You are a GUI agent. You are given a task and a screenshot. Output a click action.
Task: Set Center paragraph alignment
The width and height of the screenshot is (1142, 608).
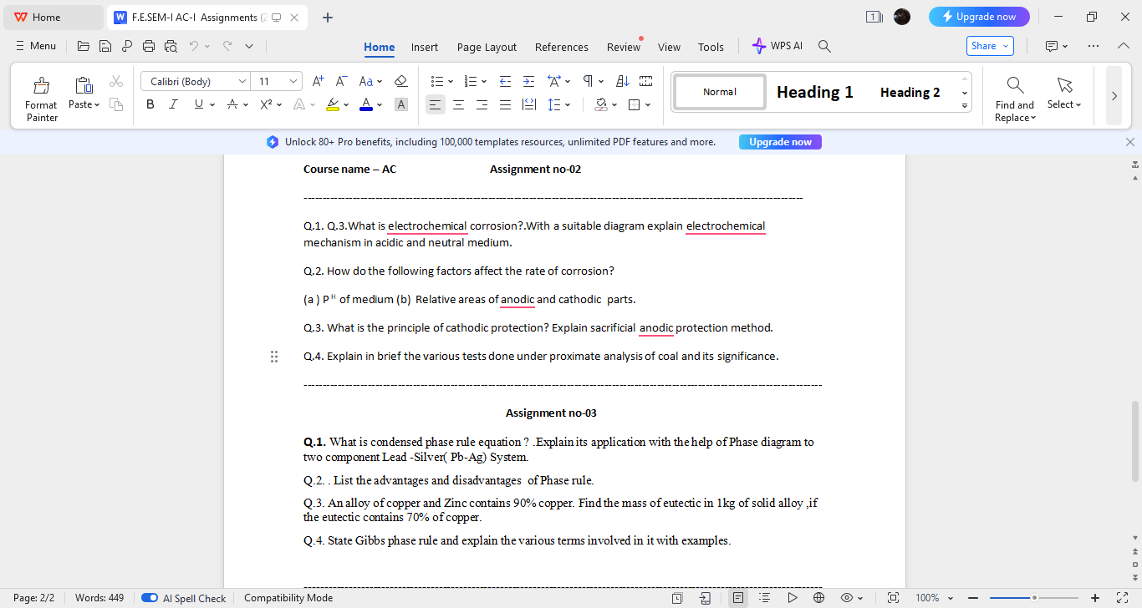(458, 104)
